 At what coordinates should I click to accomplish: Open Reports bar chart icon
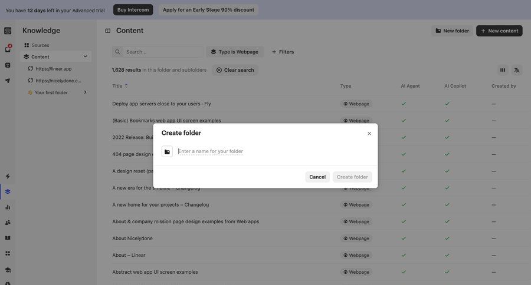point(8,207)
